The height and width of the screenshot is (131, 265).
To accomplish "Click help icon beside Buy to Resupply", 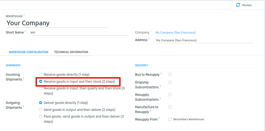I will (161, 74).
